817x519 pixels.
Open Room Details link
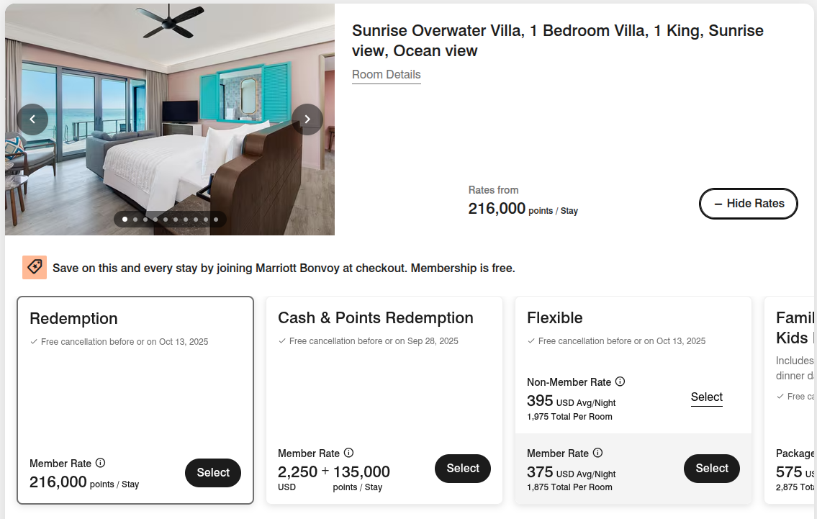386,75
